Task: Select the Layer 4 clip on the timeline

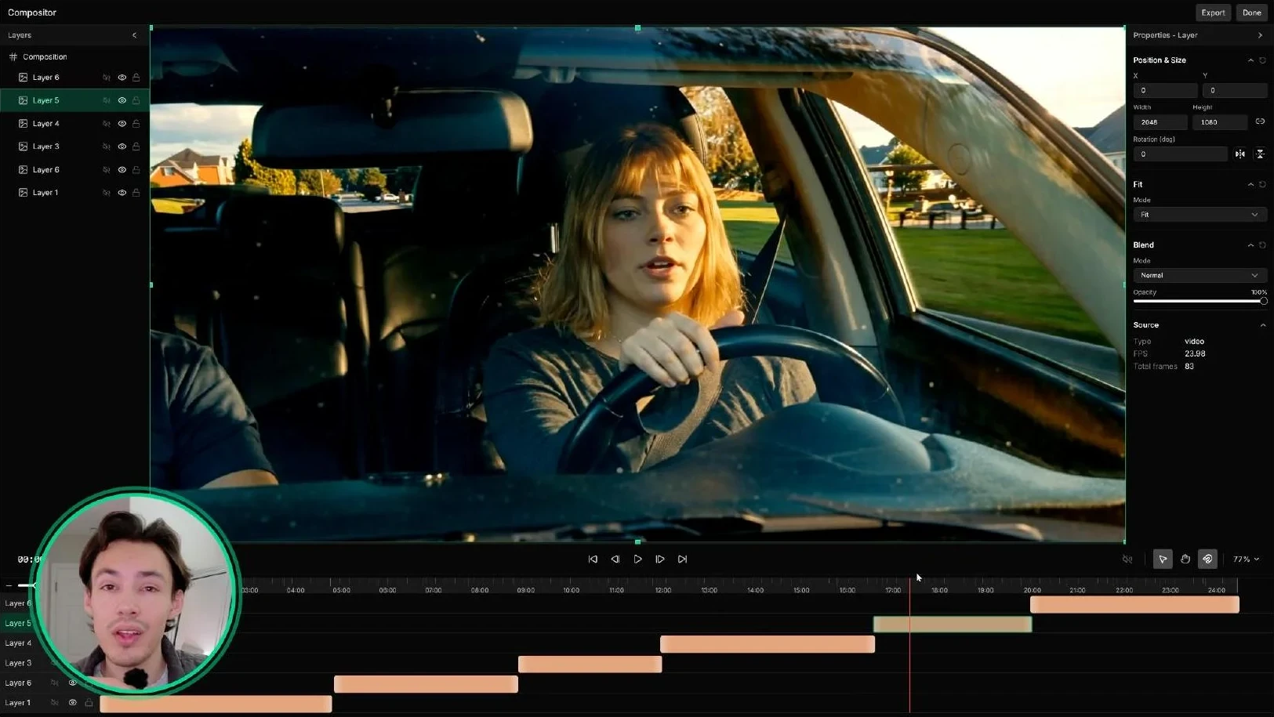Action: tap(768, 644)
